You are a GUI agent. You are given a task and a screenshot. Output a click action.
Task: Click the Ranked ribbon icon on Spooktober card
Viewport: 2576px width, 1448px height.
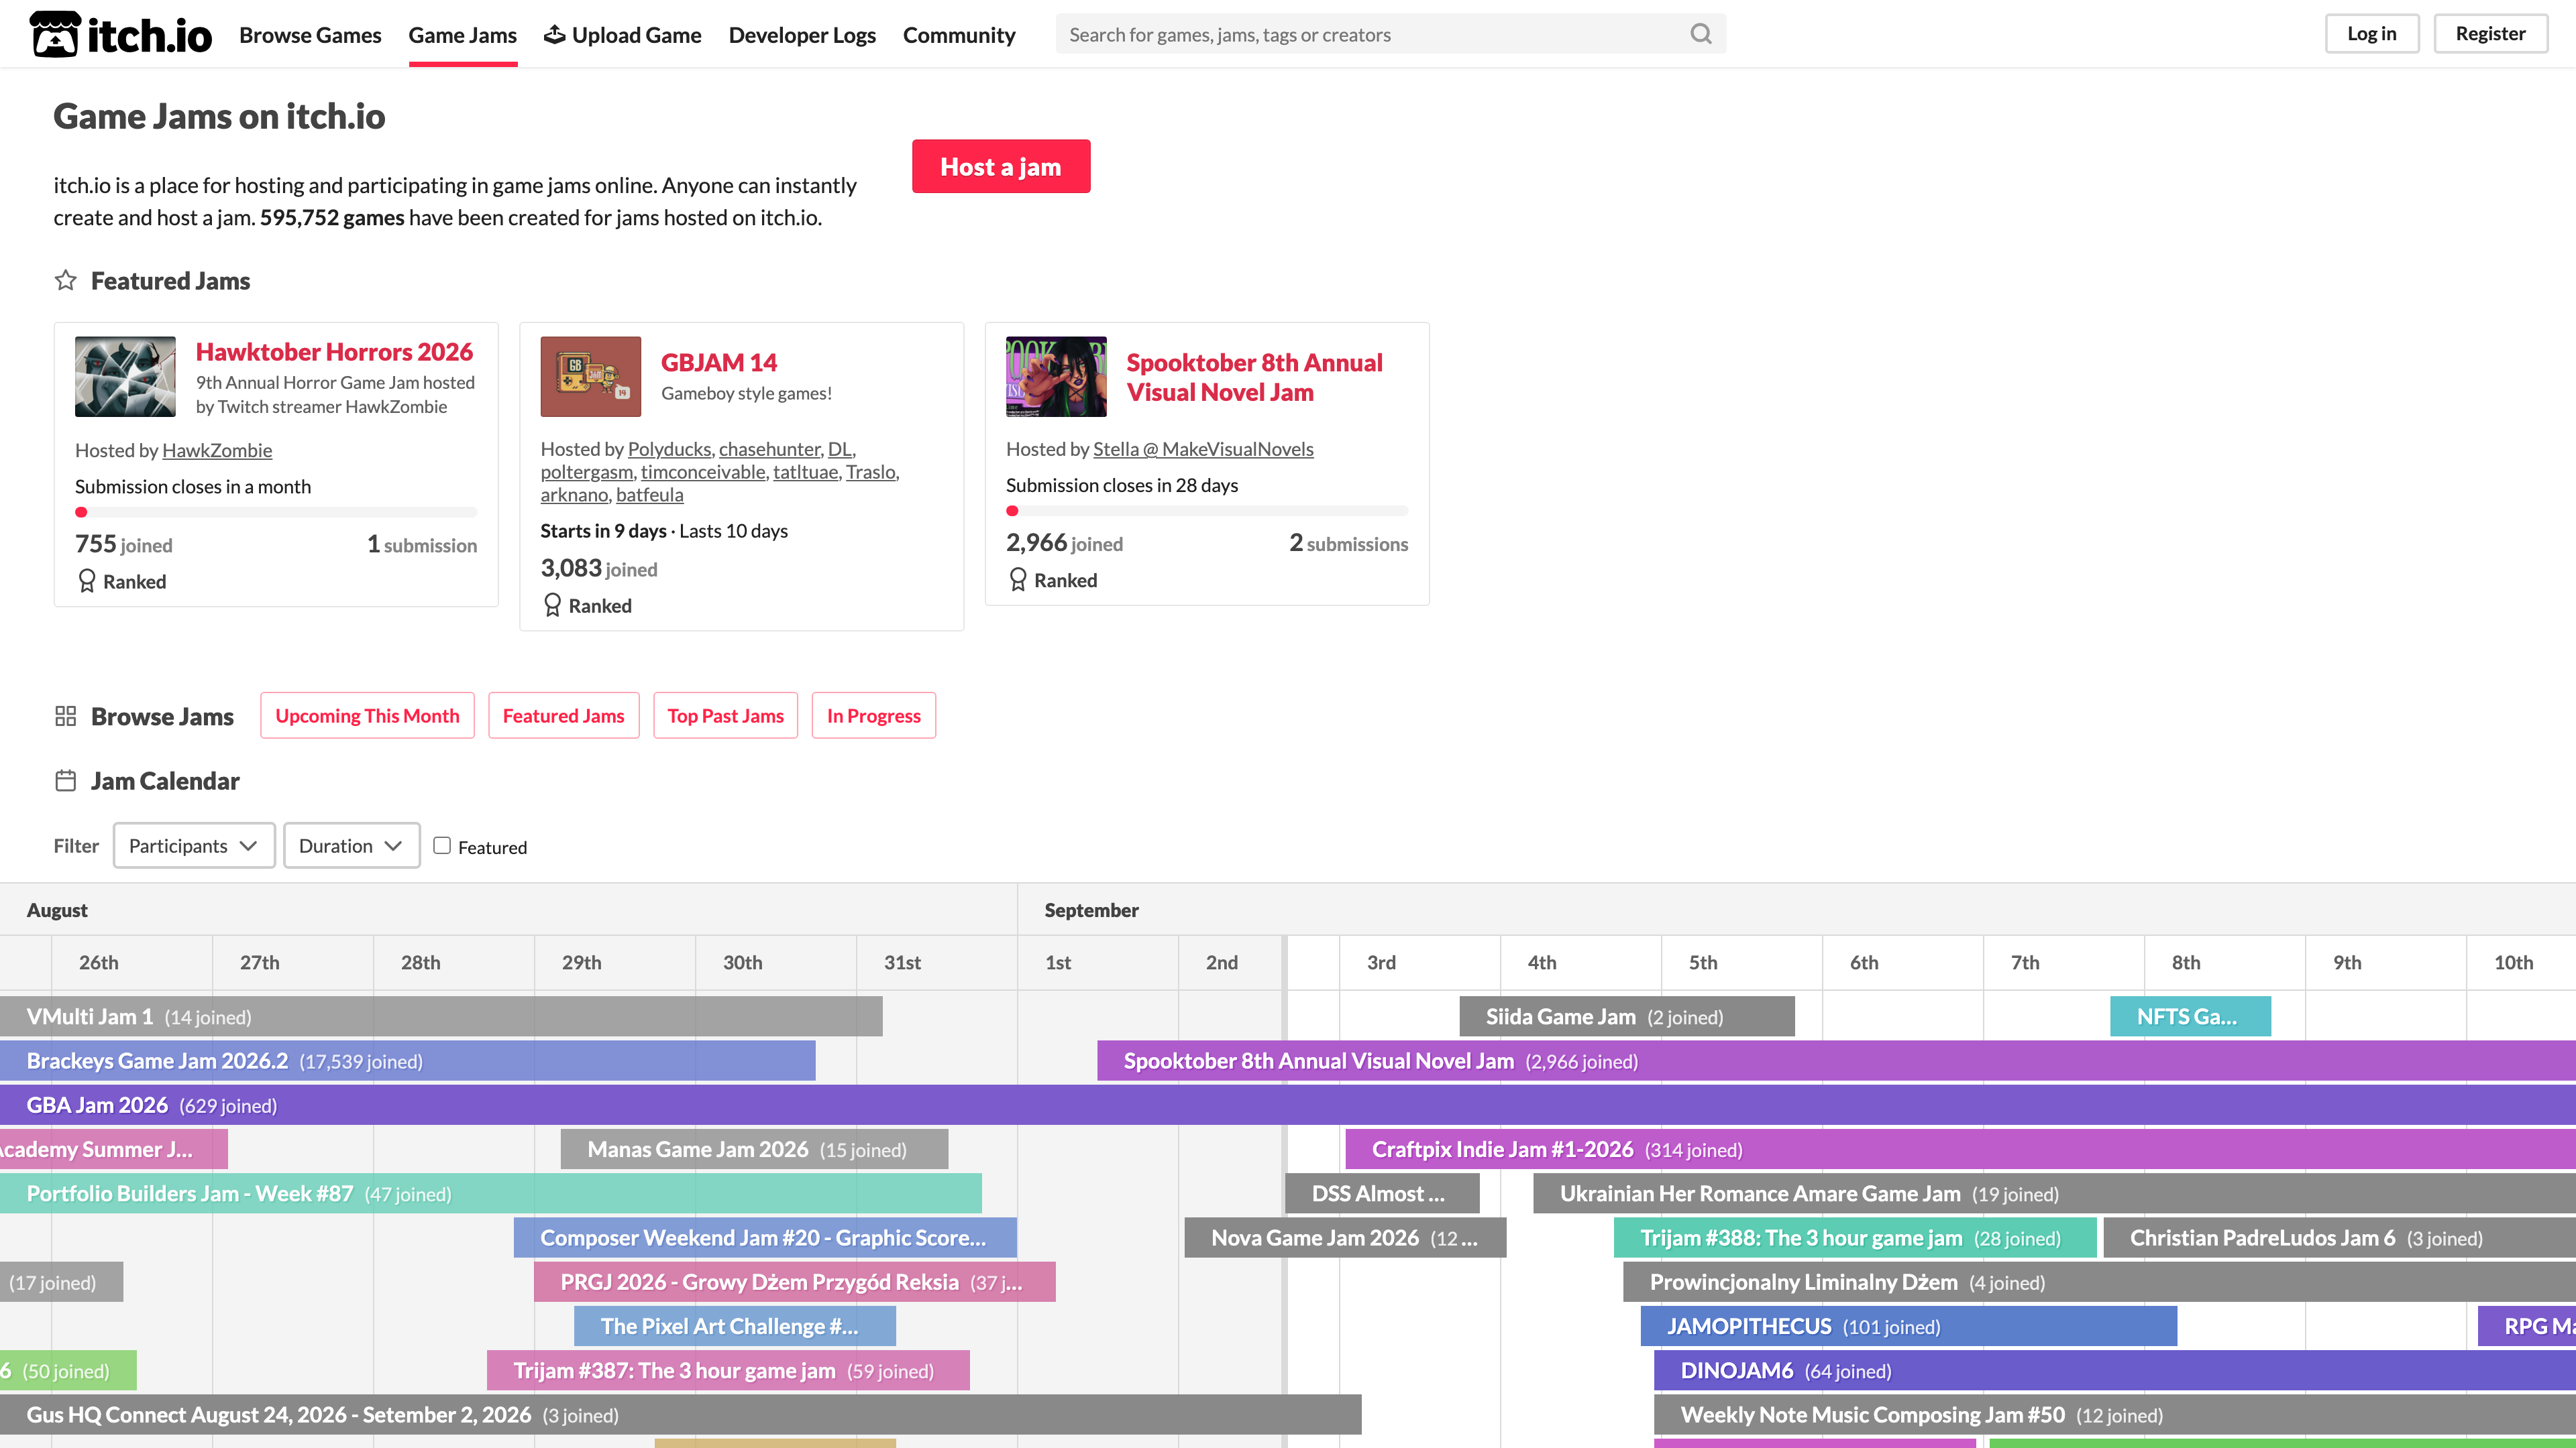1018,581
